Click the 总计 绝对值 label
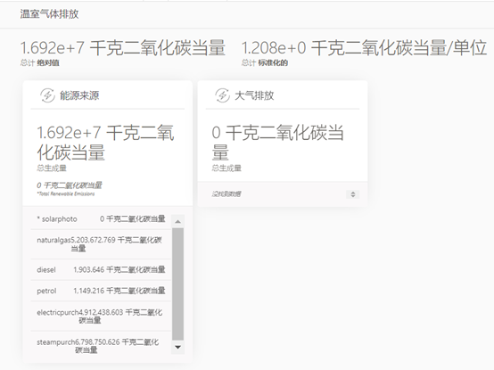Screen dimensions: 494x370 click(40, 63)
